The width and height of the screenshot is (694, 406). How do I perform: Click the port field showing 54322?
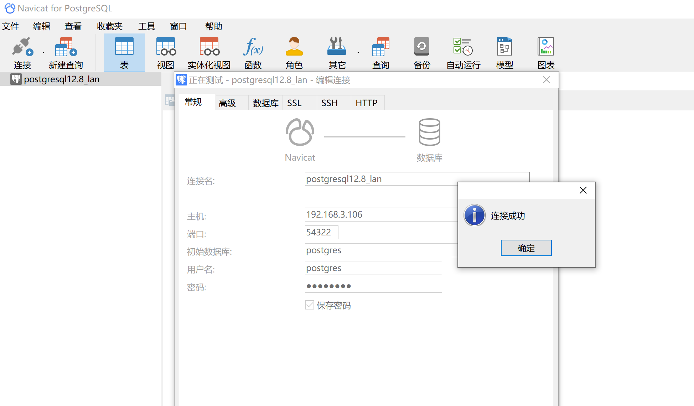321,233
